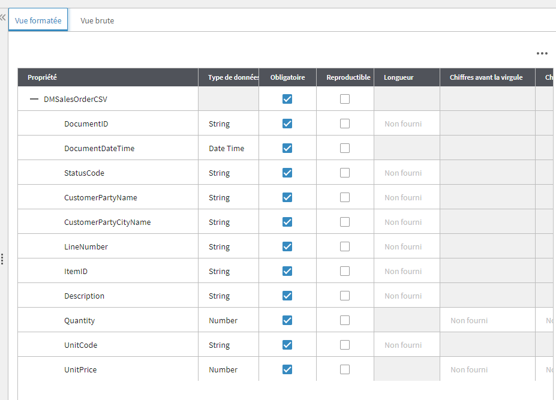Click the Longueur field for ItemID
Image resolution: width=556 pixels, height=400 pixels.
pyautogui.click(x=407, y=271)
